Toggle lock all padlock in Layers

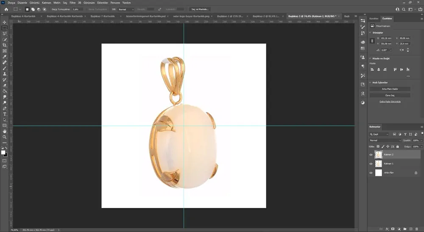[398, 146]
